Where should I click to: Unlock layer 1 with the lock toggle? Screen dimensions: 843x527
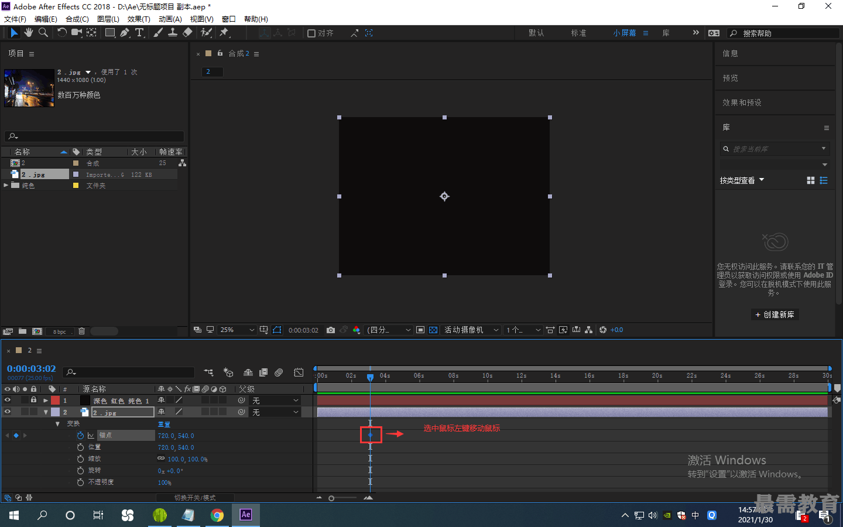coord(33,400)
